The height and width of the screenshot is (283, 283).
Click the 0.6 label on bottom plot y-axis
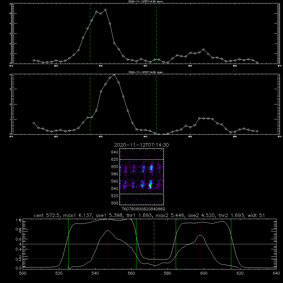pos(18,239)
